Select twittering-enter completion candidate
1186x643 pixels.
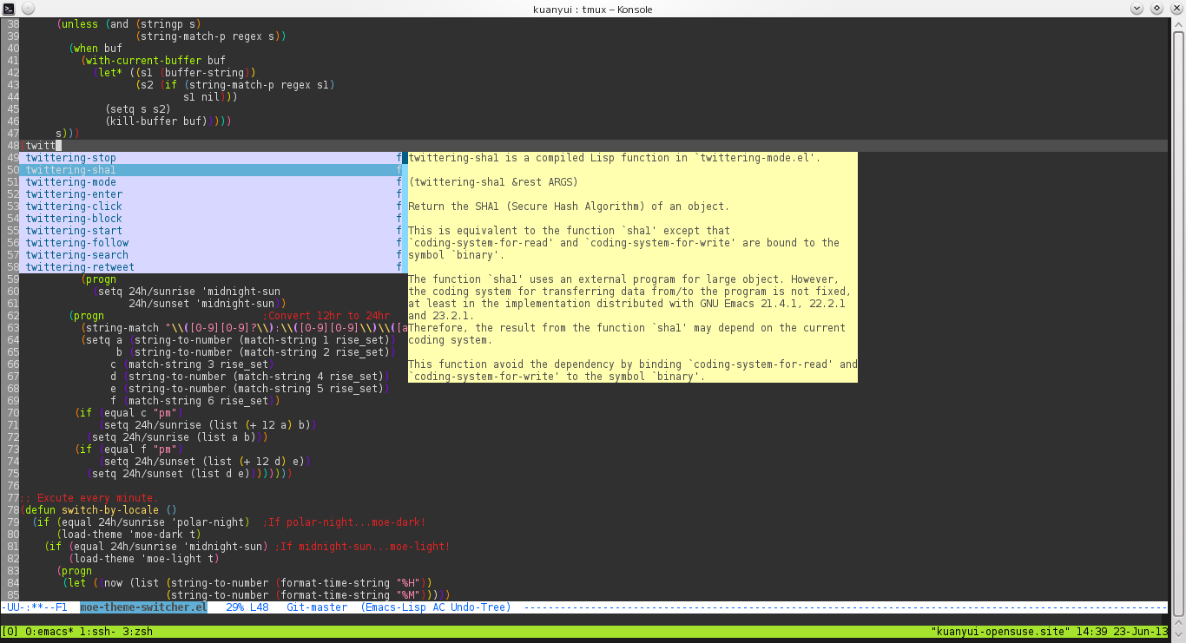[x=211, y=194]
